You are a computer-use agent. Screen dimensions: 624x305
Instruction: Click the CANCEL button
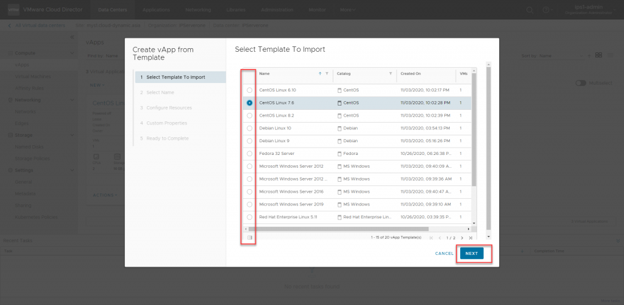pyautogui.click(x=444, y=253)
